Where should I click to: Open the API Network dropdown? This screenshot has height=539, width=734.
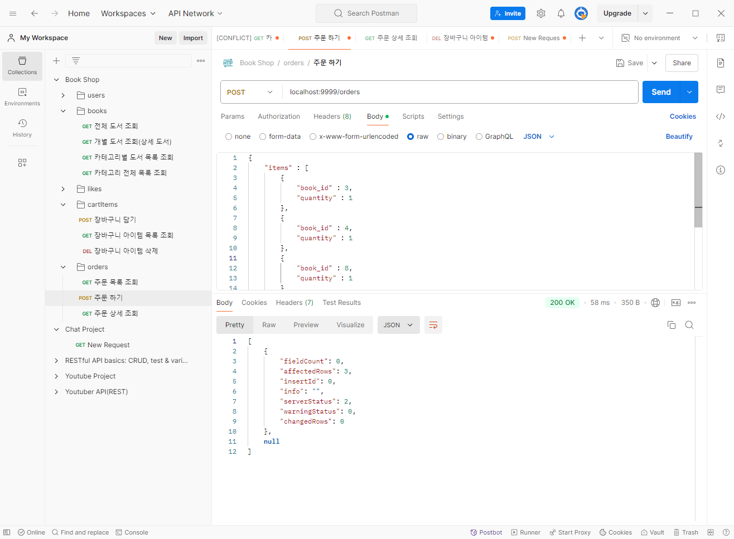pyautogui.click(x=196, y=13)
